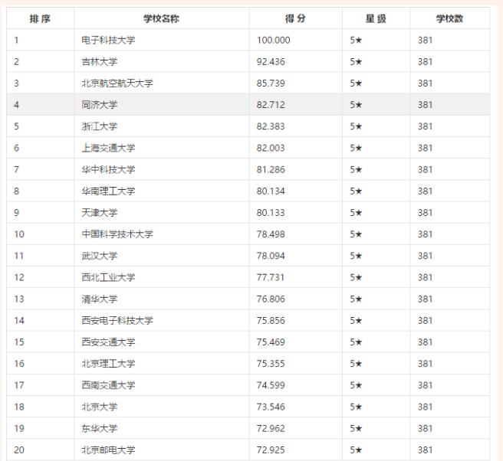Click the score 92.436
This screenshot has width=503, height=461.
(271, 61)
